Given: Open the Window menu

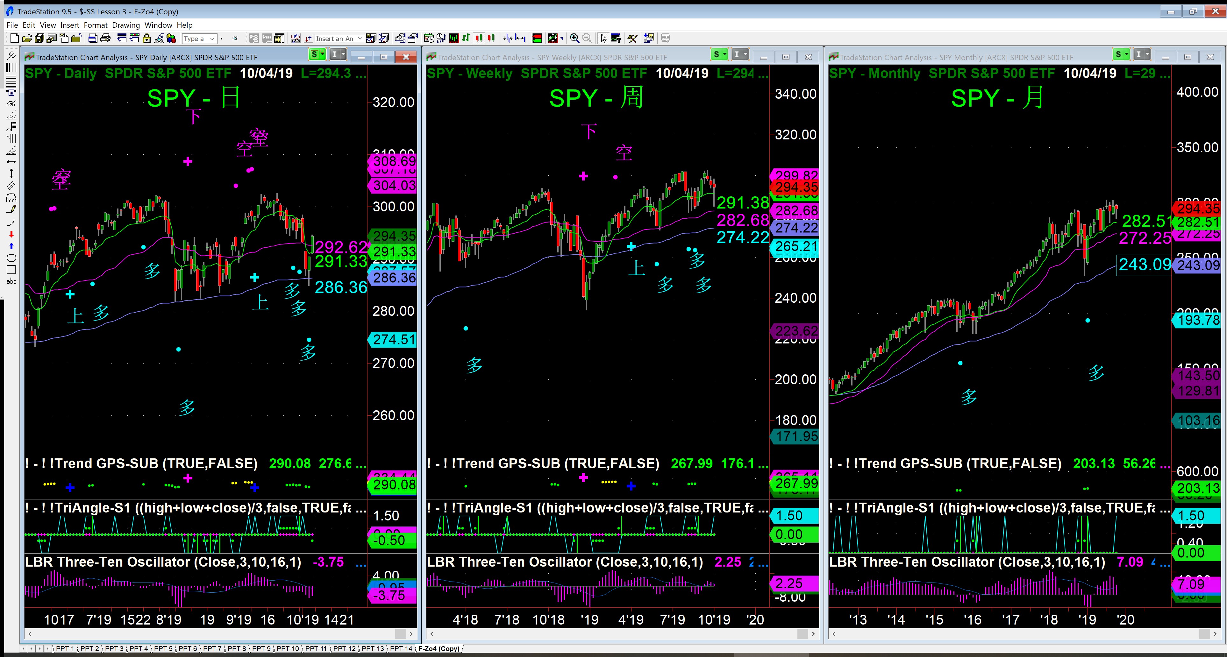Looking at the screenshot, I should 158,25.
